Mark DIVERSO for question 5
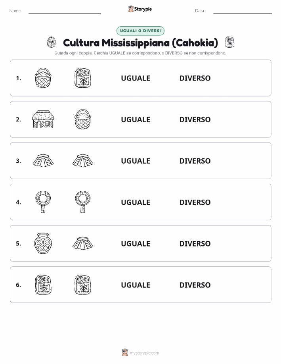 [195, 243]
